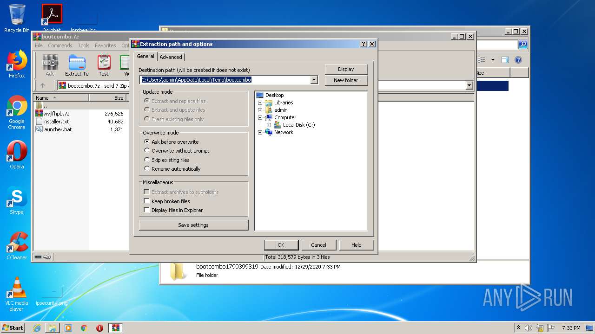The image size is (595, 334).
Task: Click the help question mark in dialog title
Action: [x=364, y=44]
